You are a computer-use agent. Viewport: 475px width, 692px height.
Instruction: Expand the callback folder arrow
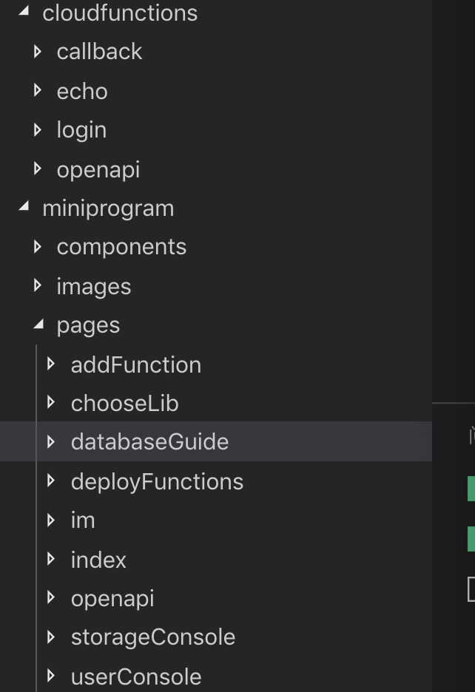(38, 52)
